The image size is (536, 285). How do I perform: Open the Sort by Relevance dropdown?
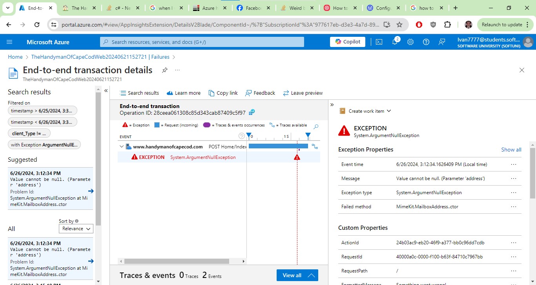coord(76,229)
